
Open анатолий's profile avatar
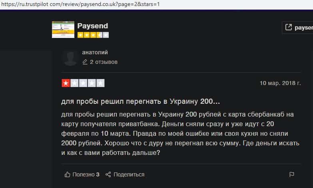[x=70, y=58]
